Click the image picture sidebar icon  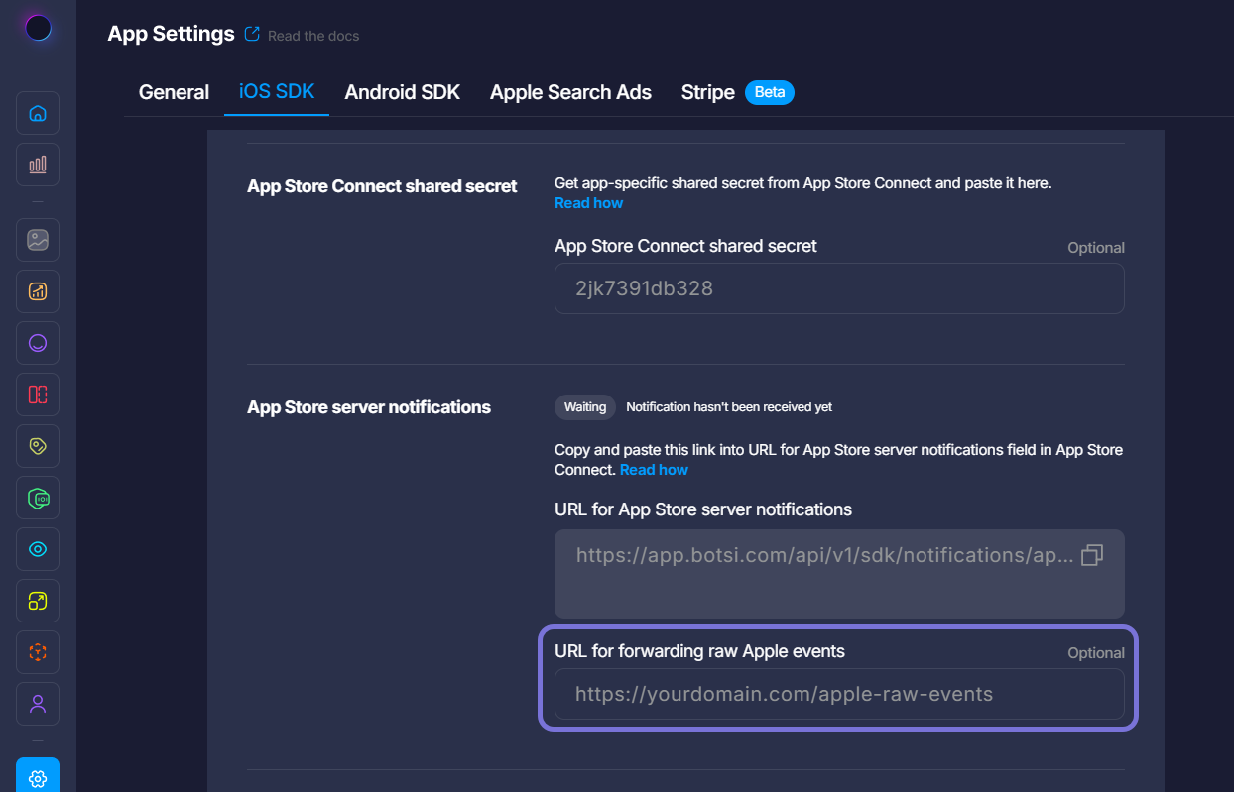pos(38,240)
